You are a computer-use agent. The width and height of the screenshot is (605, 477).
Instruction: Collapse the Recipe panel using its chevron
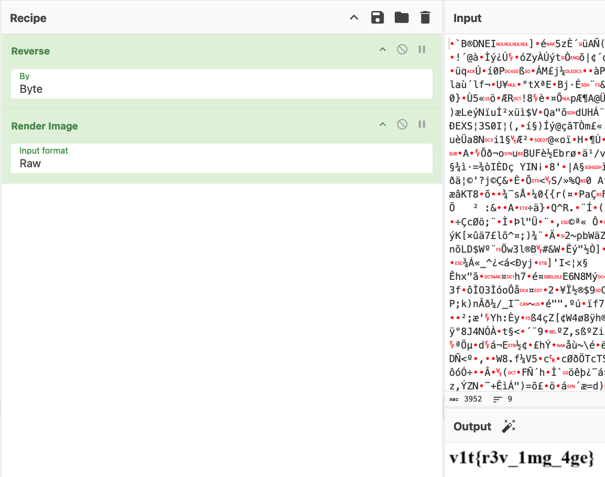(354, 18)
